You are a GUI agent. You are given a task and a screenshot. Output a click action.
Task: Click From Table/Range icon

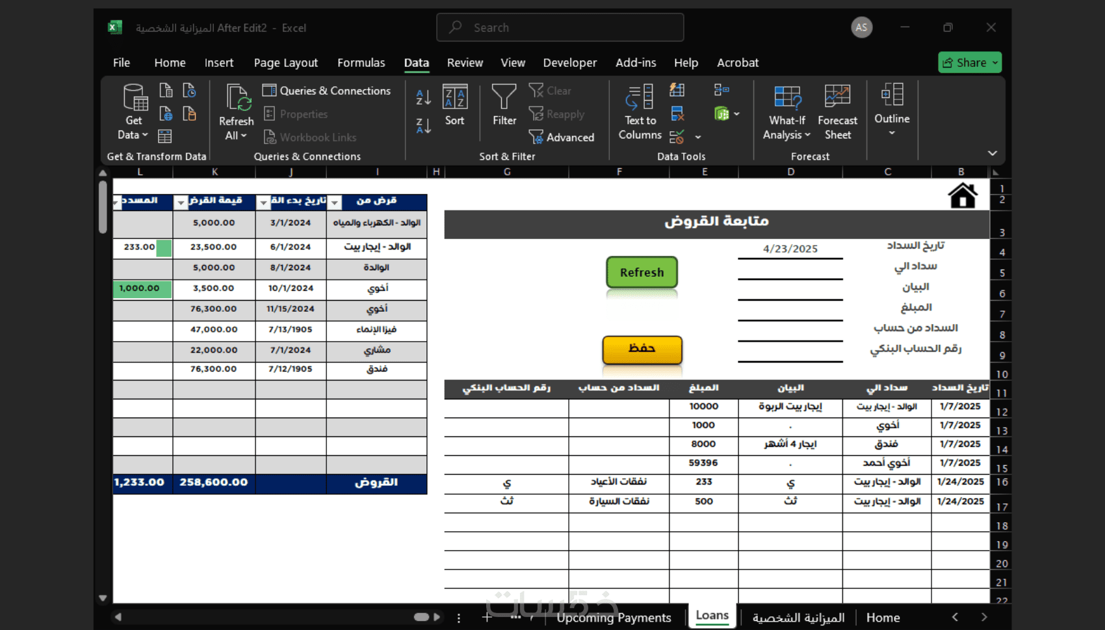click(165, 136)
